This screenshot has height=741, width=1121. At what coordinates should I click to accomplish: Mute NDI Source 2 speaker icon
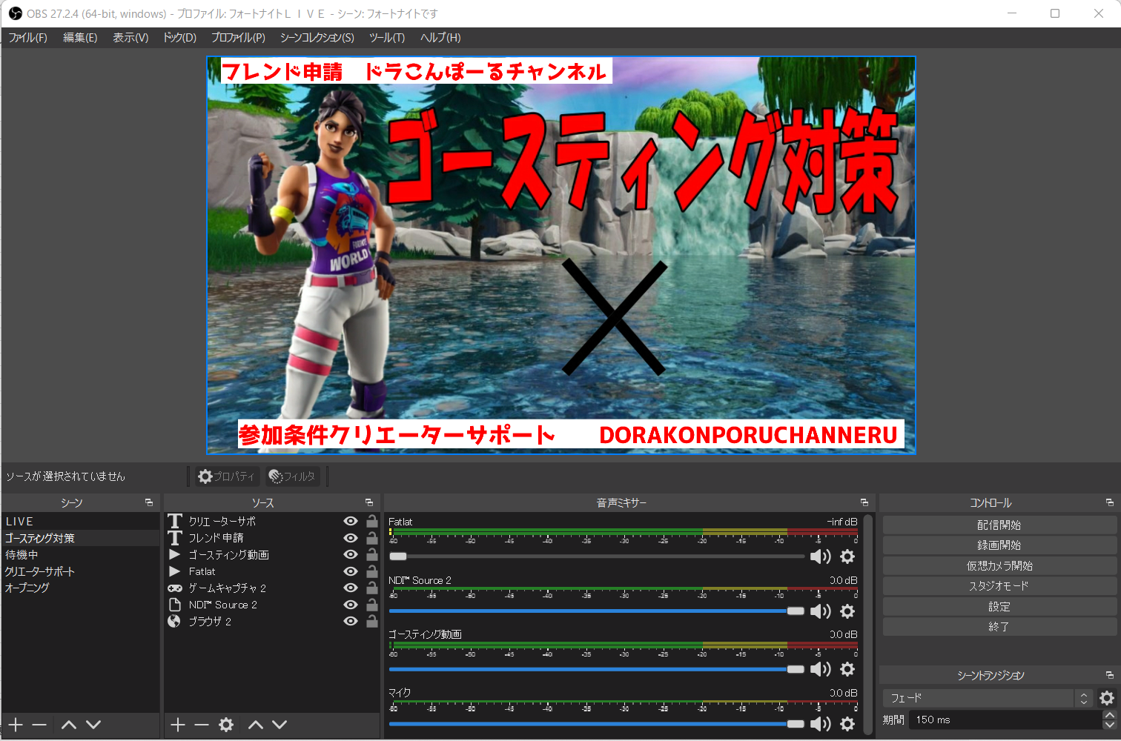[821, 611]
